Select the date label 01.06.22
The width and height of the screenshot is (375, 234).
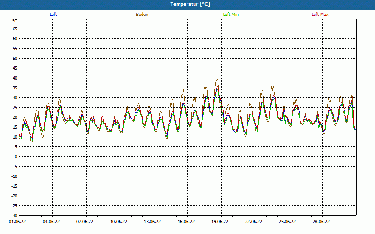click(17, 222)
